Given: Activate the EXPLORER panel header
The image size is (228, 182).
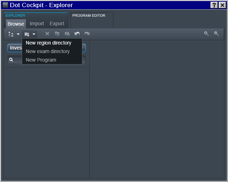Looking at the screenshot, I should 15,16.
